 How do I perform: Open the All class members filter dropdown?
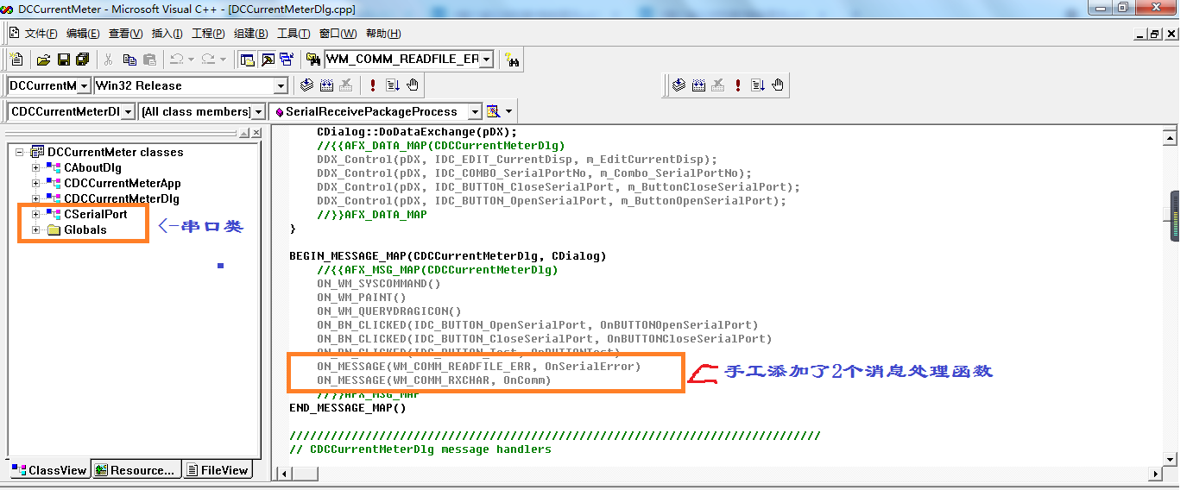point(258,111)
